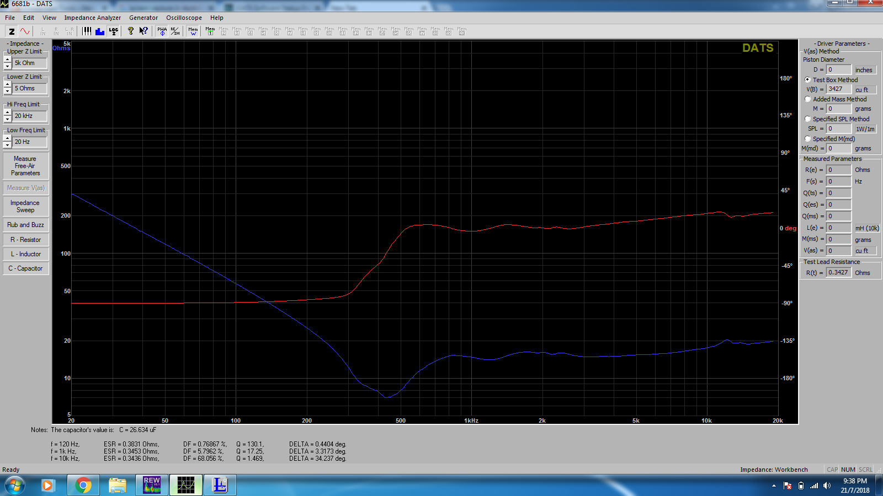The image size is (883, 496).
Task: Select the Specified SPL Method radio button
Action: coord(808,119)
